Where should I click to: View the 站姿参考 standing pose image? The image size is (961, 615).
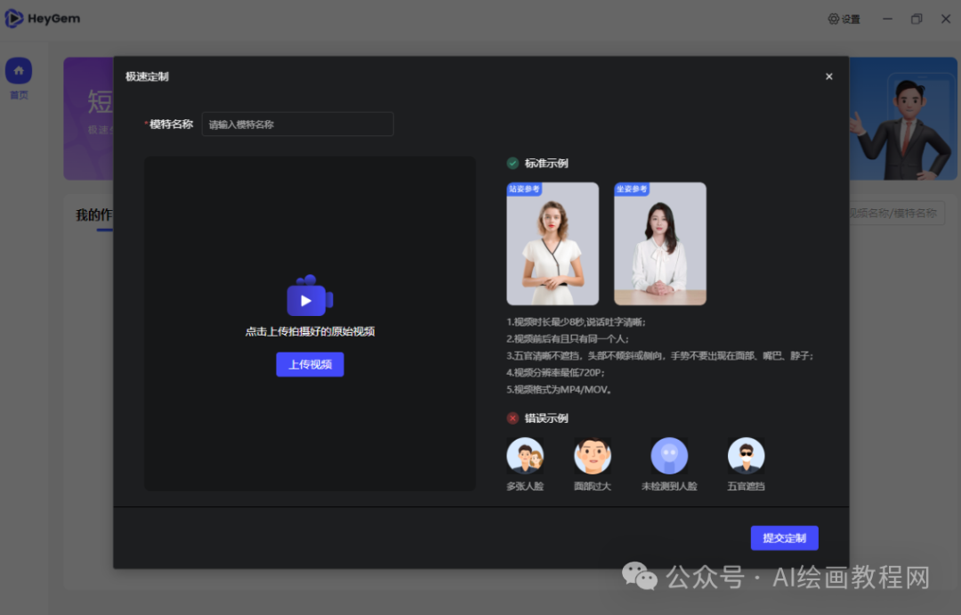(553, 243)
